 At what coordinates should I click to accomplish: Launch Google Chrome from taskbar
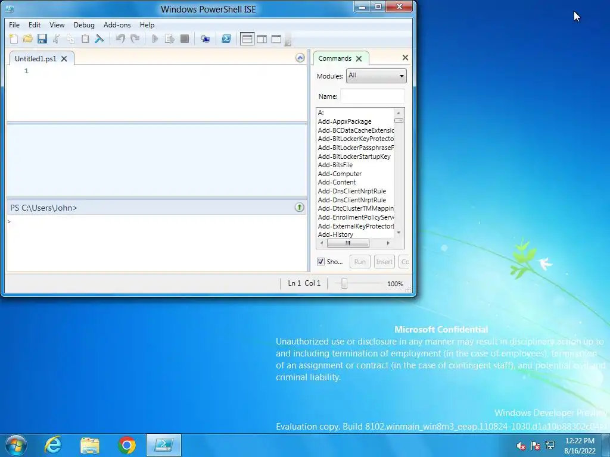tap(126, 445)
